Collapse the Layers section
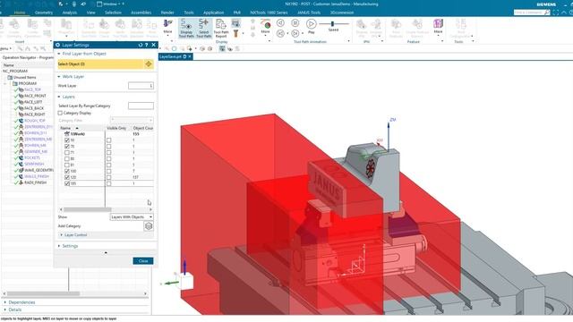 pos(59,97)
